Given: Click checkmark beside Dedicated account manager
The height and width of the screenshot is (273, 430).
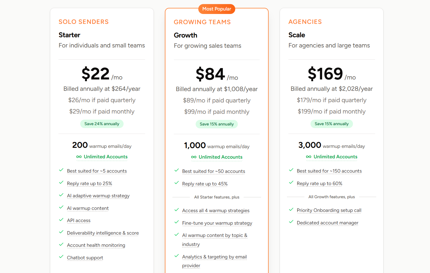Looking at the screenshot, I should 291,222.
